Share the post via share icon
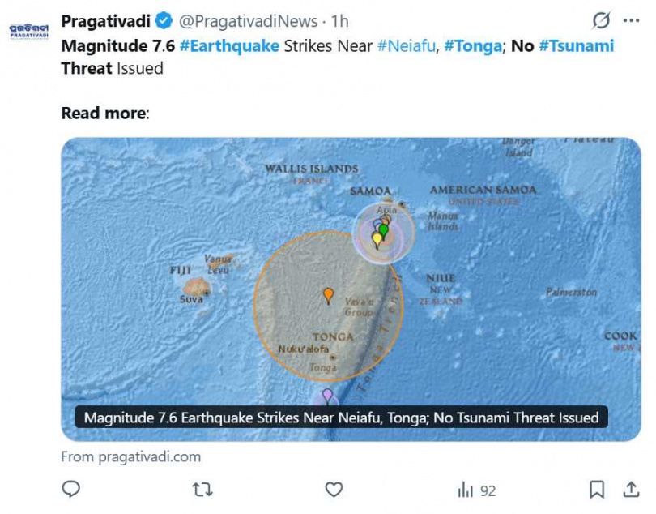 tap(631, 490)
